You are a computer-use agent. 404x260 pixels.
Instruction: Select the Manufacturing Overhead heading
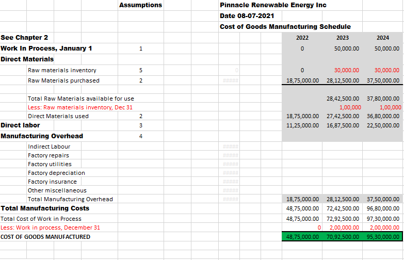point(42,136)
